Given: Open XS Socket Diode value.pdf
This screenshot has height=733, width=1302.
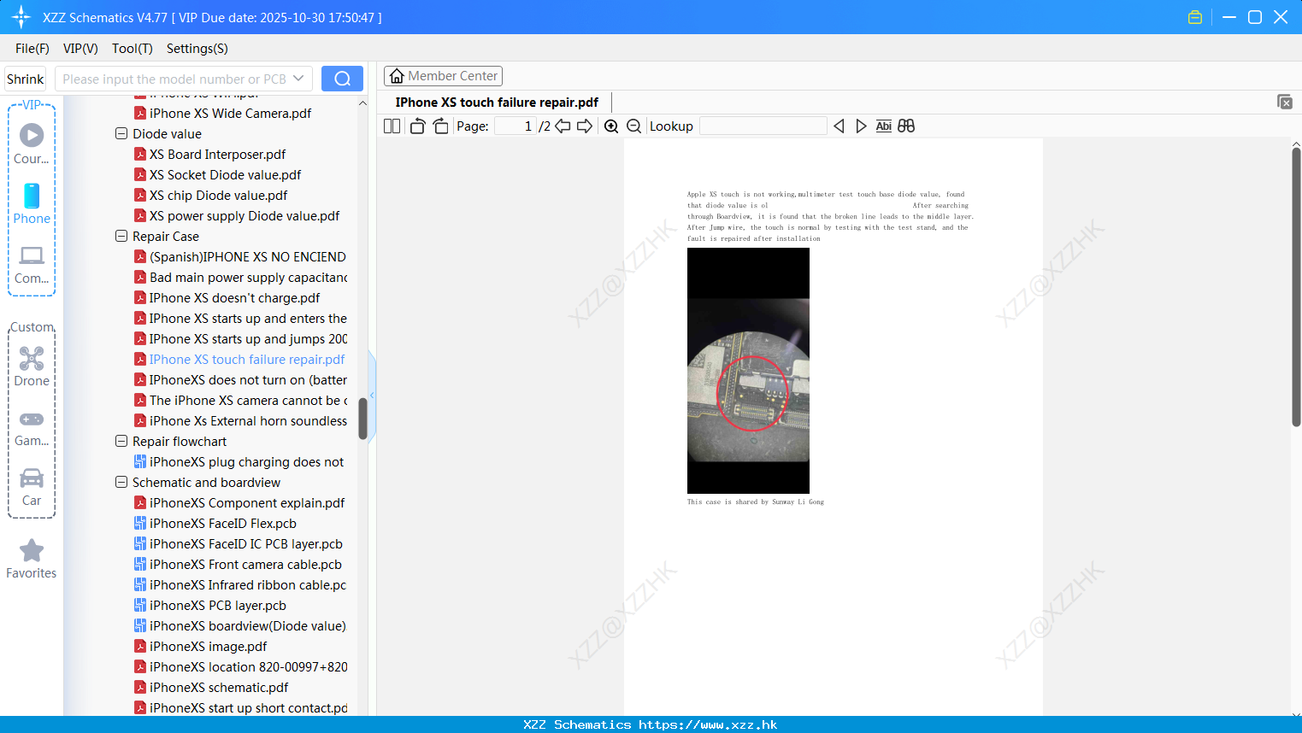Looking at the screenshot, I should (x=225, y=174).
